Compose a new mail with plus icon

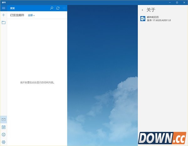3,15
